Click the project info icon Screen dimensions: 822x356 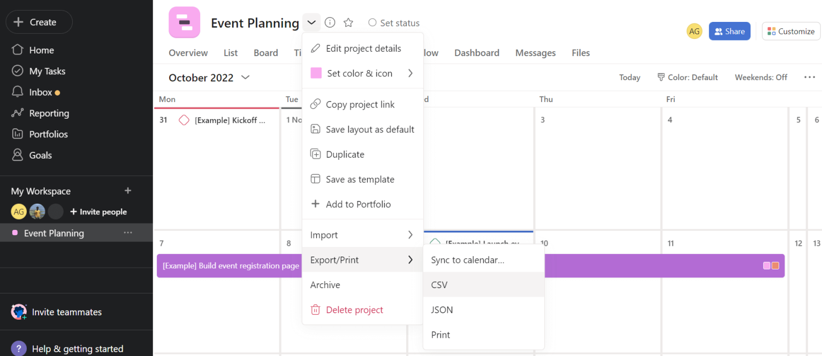point(330,22)
